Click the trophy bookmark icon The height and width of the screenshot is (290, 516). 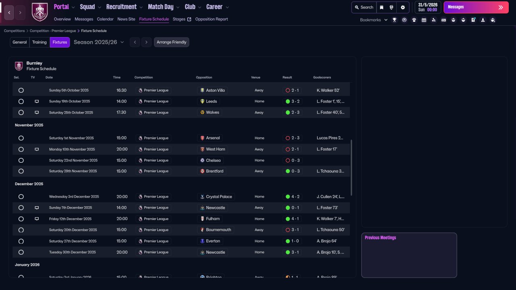coord(394,20)
